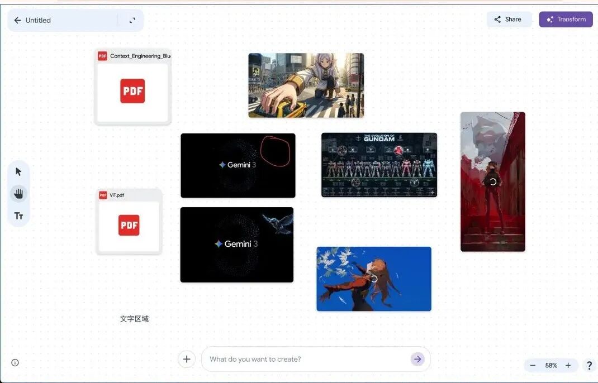Select the pointer arrow tool

(18, 171)
